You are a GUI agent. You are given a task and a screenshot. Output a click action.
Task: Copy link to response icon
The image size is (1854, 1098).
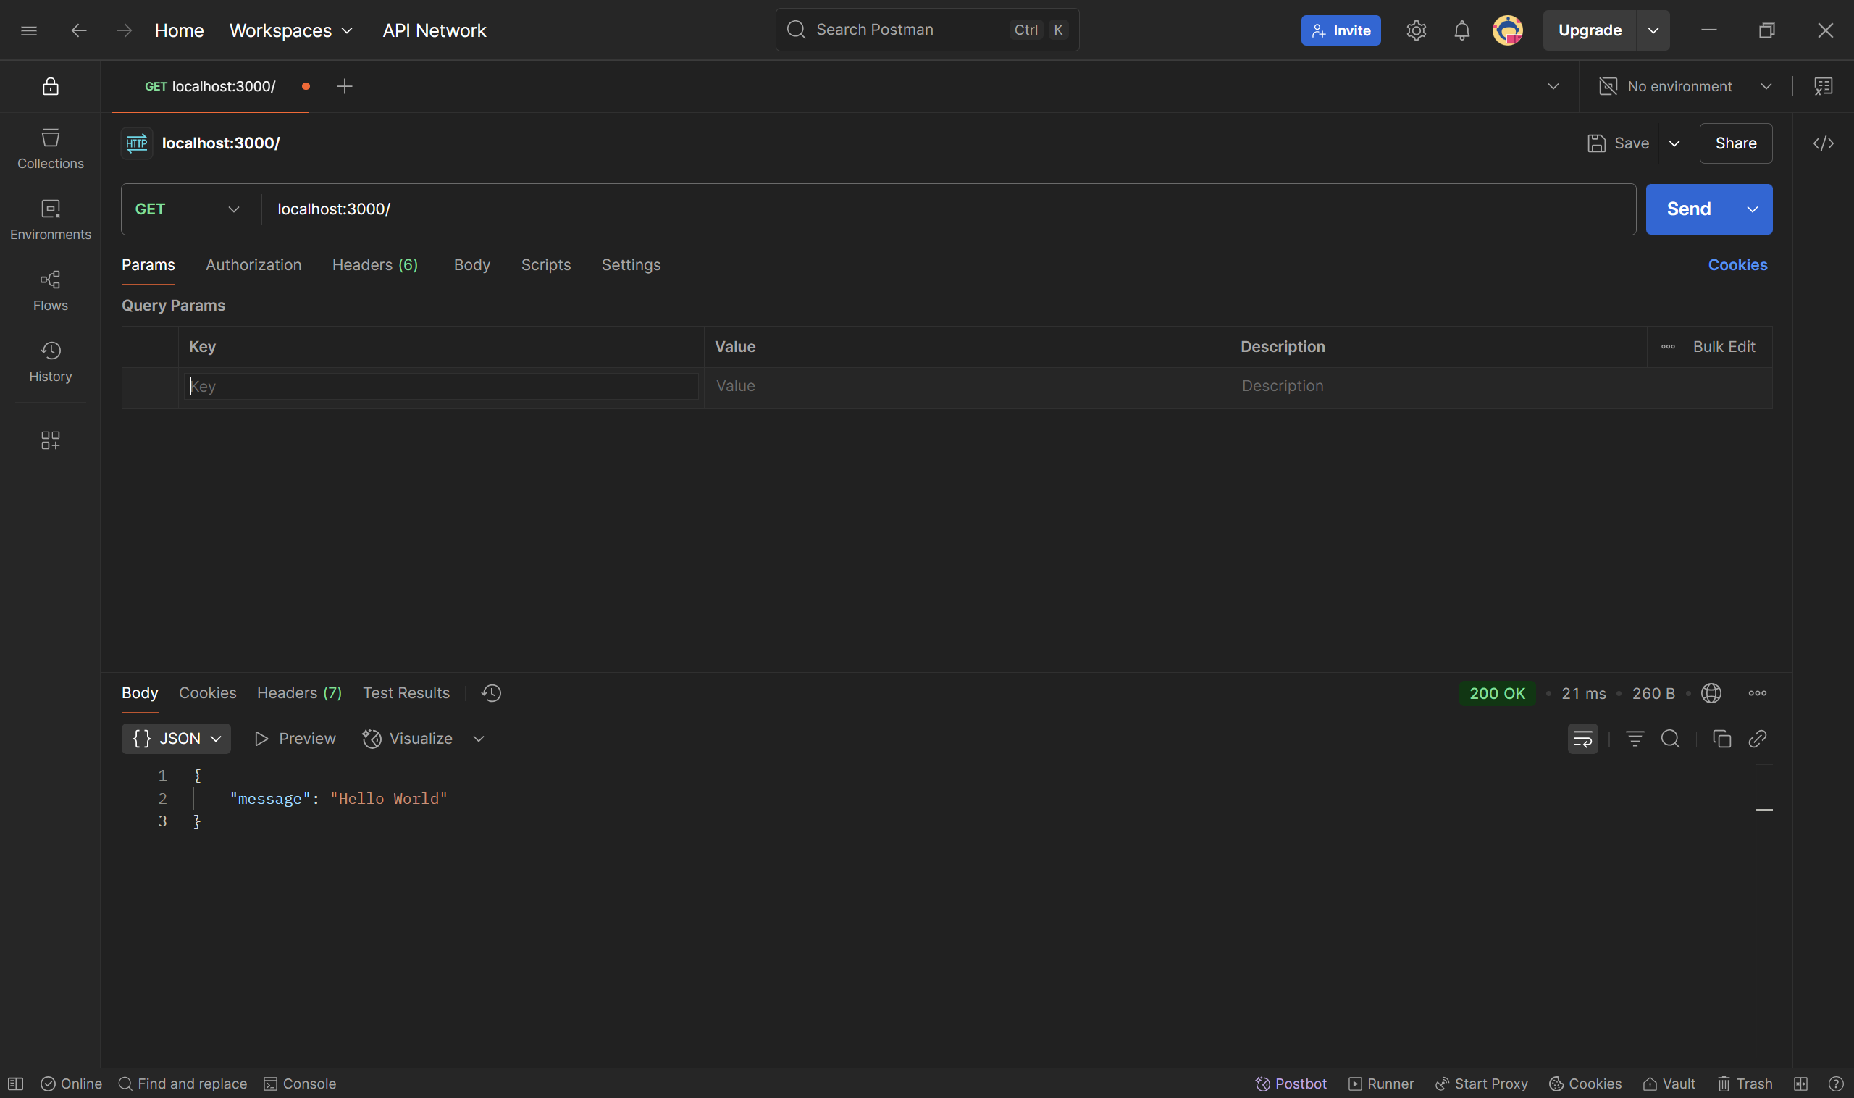click(x=1757, y=739)
